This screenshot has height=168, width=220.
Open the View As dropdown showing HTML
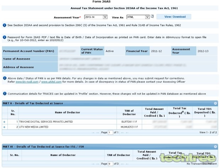click(138, 17)
